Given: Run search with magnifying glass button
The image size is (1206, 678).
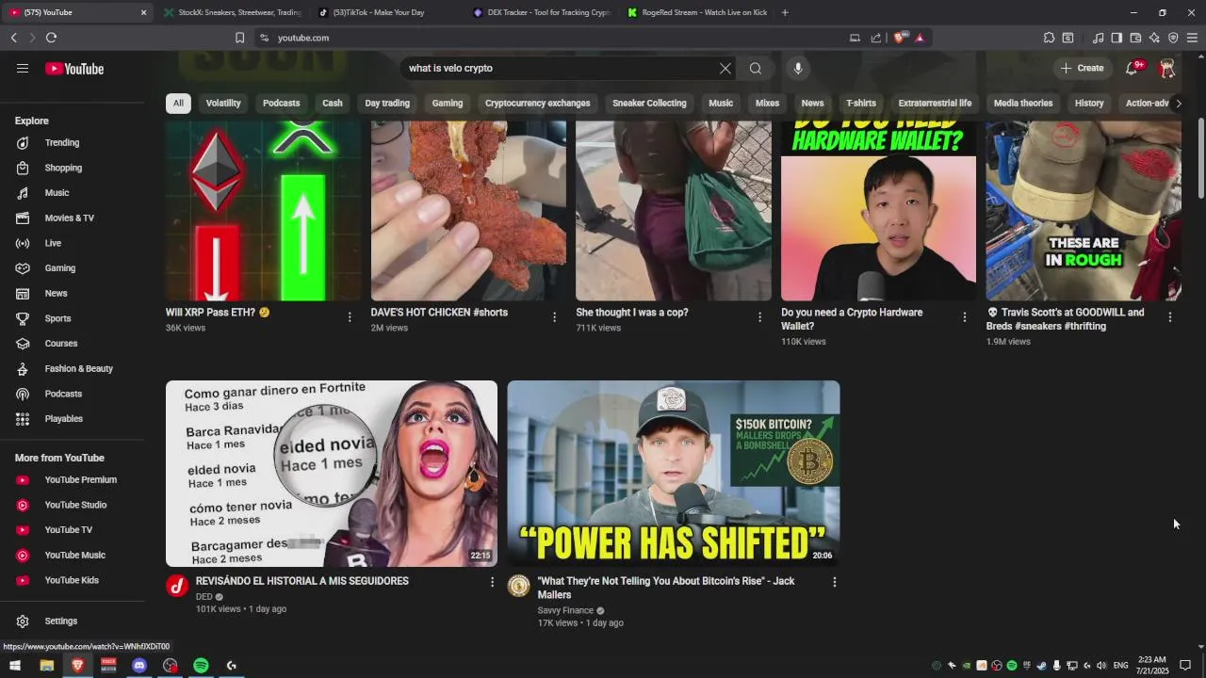Looking at the screenshot, I should (x=756, y=68).
